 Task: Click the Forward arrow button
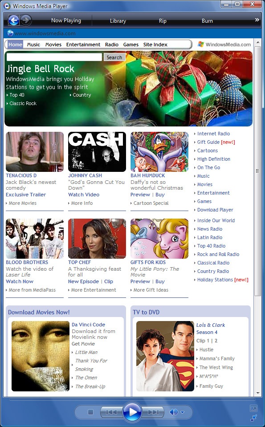point(26,20)
